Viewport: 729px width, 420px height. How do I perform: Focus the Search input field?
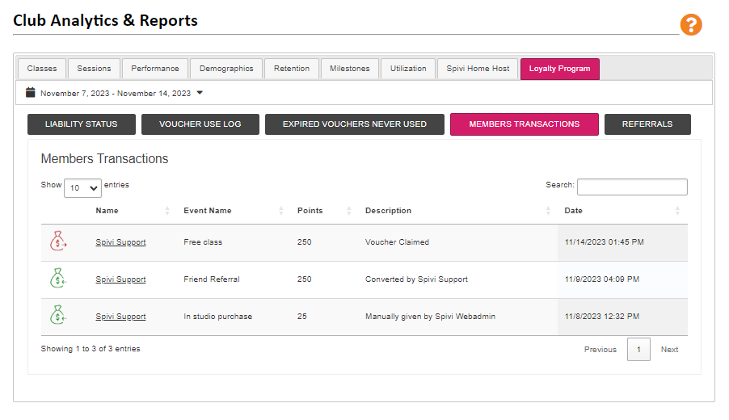(632, 187)
